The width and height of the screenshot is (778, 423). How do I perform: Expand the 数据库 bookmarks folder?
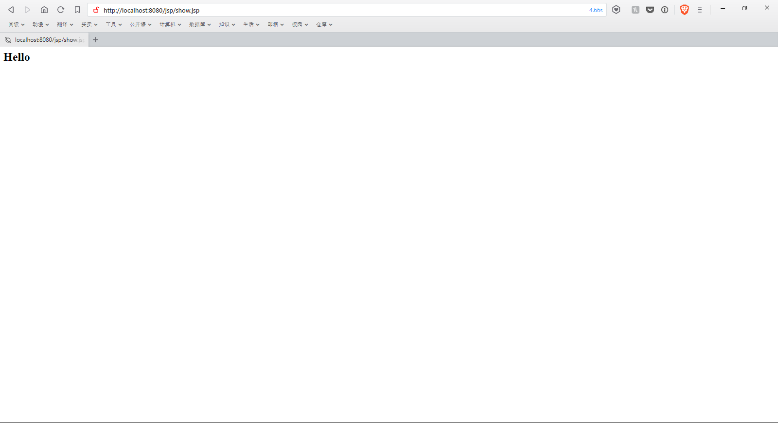200,24
